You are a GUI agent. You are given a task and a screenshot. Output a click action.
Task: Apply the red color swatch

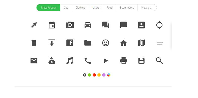[x=94, y=75]
